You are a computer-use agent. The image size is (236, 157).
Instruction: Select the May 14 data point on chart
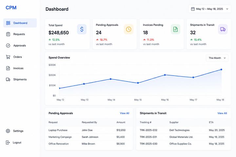pyautogui.click(x=111, y=79)
